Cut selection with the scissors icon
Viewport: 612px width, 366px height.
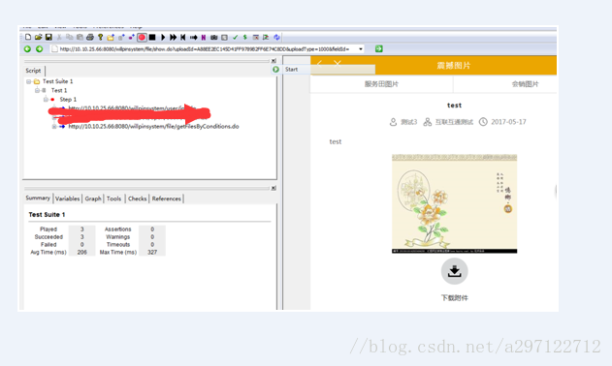(59, 37)
